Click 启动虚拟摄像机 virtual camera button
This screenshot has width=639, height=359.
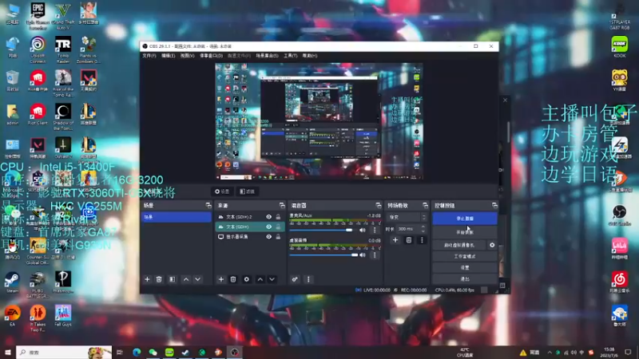coord(459,245)
